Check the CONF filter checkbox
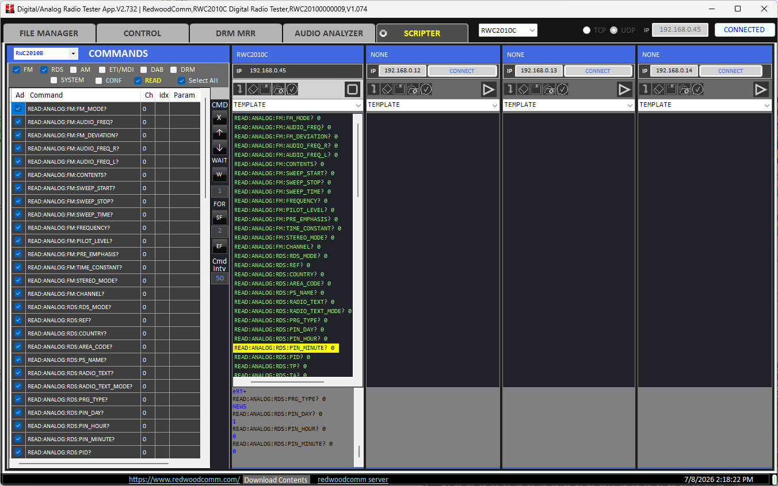778x486 pixels. 99,80
